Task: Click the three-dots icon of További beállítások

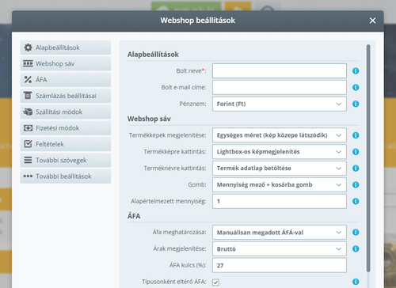Action: coord(28,176)
